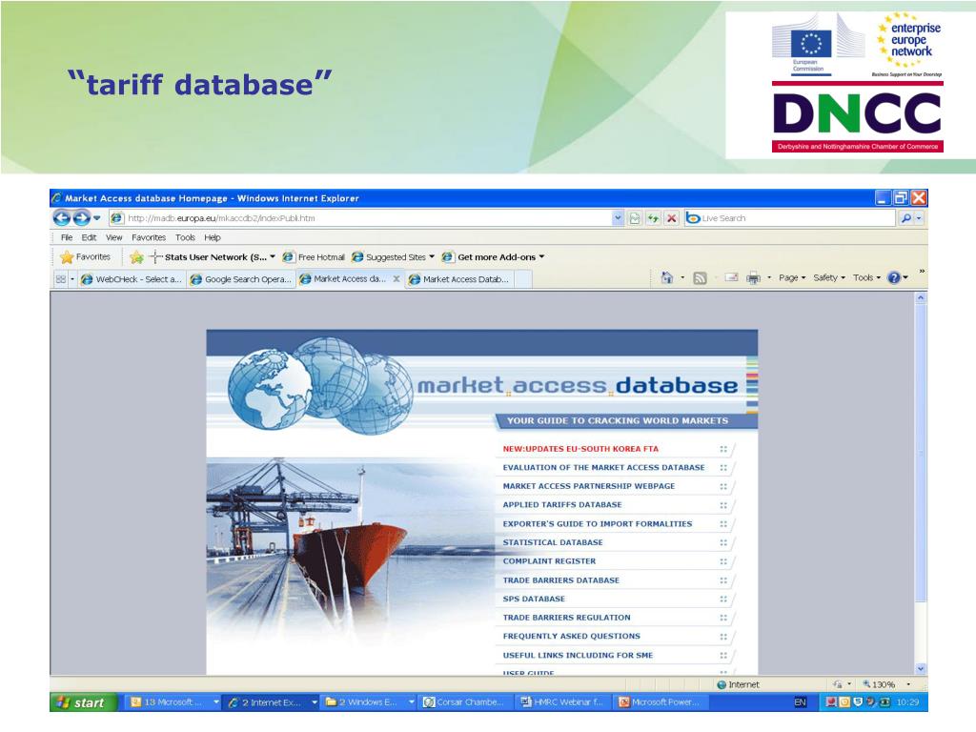Open Frequently Asked Questions link
Image resolution: width=976 pixels, height=732 pixels.
572,636
